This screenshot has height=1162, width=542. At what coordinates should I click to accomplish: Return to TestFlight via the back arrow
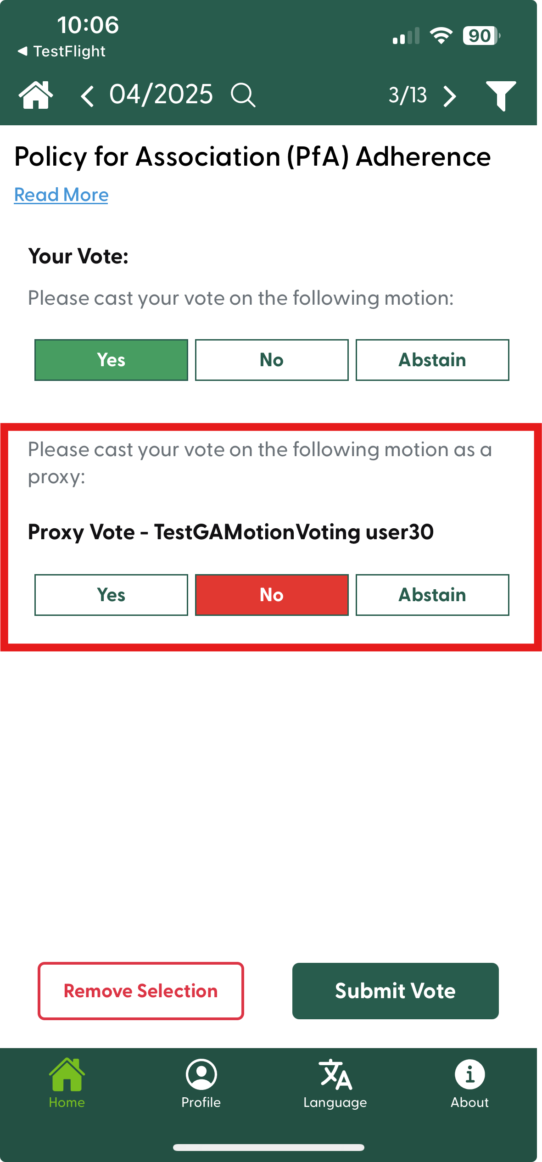[61, 51]
